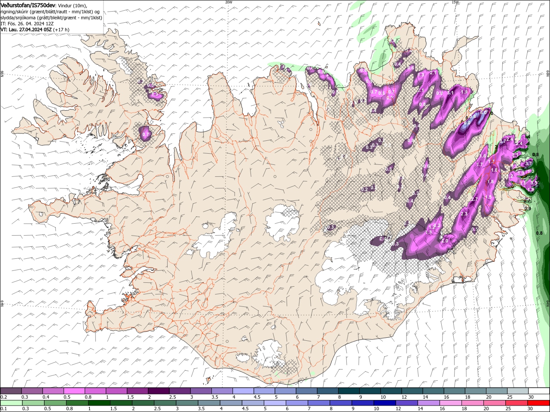This screenshot has height=412, width=550.
Task: Click the violet swatch starting at 12, lower legend row
Action: coord(406,403)
